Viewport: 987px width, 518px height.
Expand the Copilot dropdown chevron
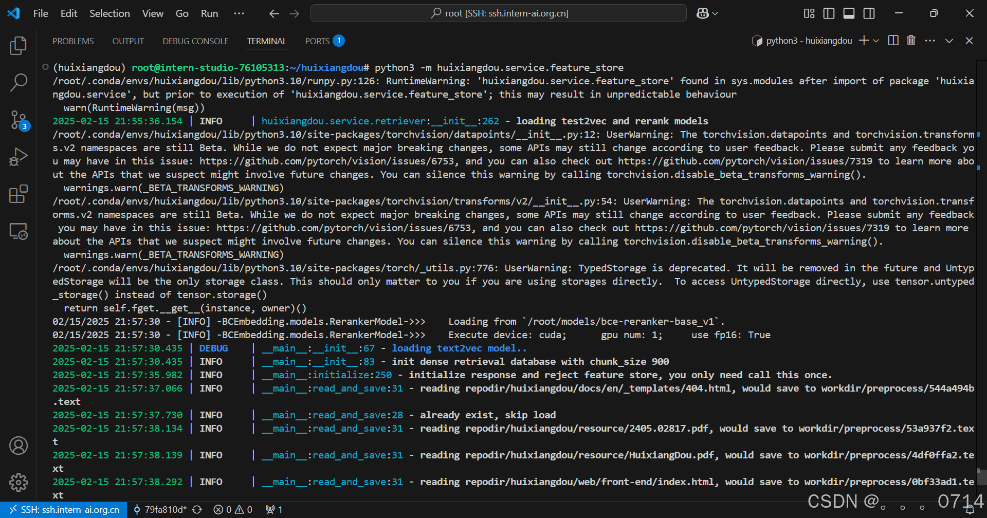[x=715, y=14]
